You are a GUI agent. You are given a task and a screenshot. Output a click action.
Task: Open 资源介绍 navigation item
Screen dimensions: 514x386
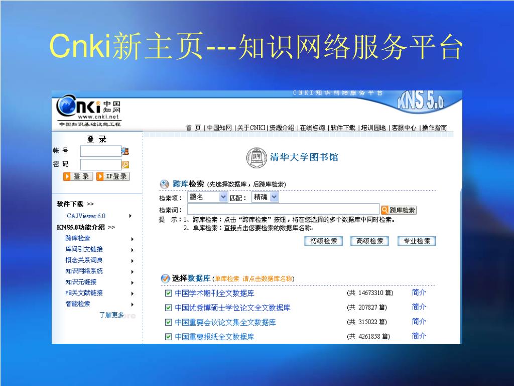[282, 128]
